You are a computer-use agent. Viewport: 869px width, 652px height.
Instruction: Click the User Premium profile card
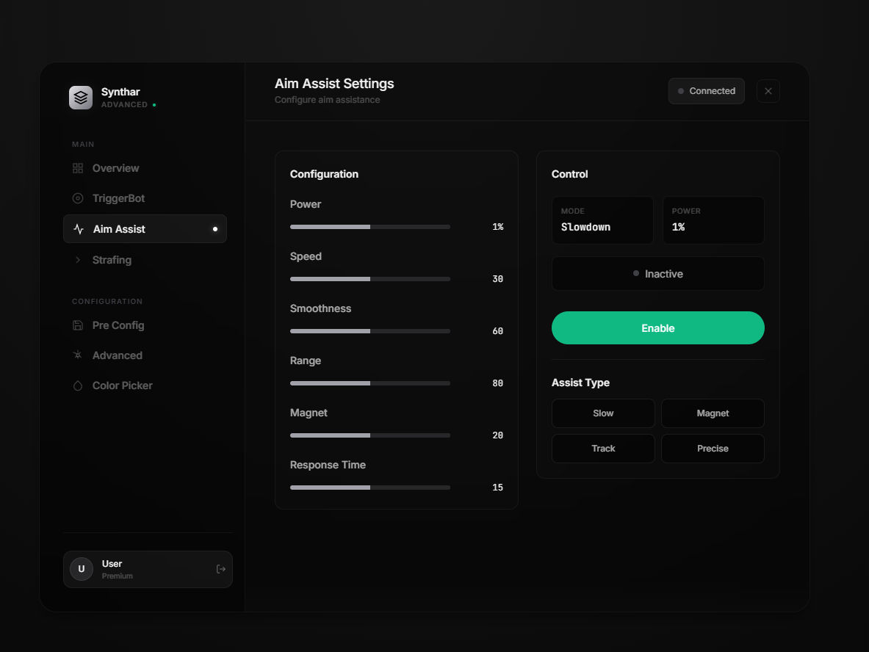[148, 569]
